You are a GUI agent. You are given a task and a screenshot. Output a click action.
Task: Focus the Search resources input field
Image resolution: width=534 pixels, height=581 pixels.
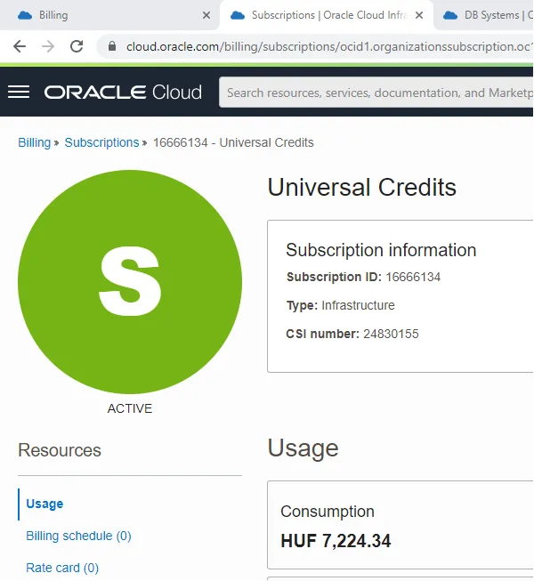click(x=376, y=93)
